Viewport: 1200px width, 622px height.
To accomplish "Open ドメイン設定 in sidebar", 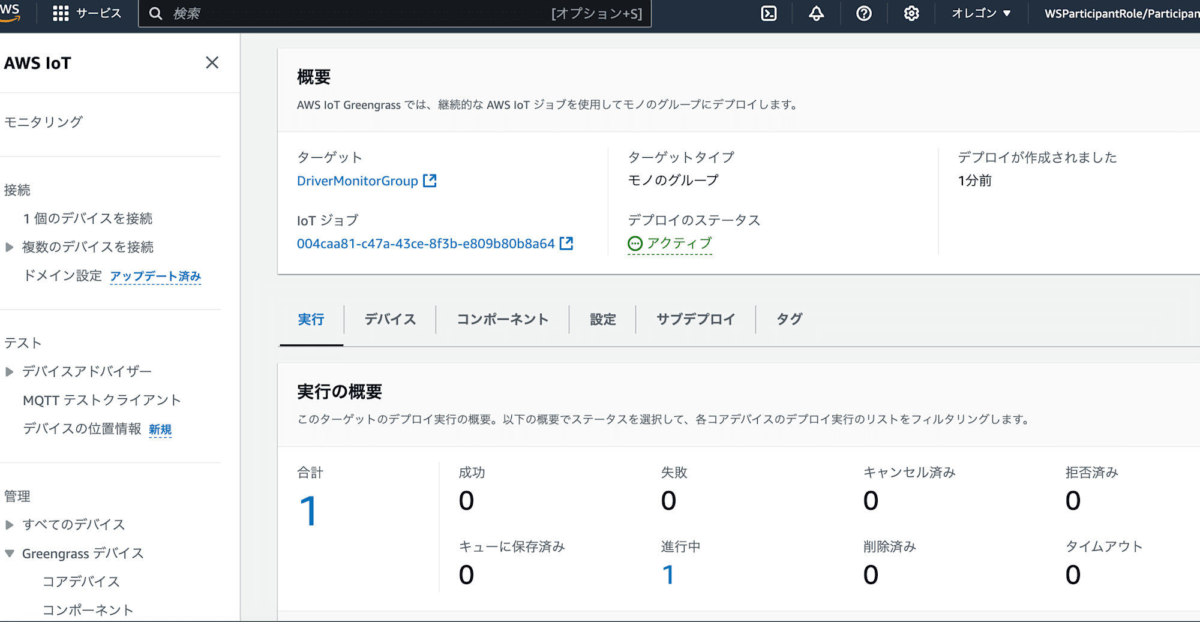I will pyautogui.click(x=62, y=275).
